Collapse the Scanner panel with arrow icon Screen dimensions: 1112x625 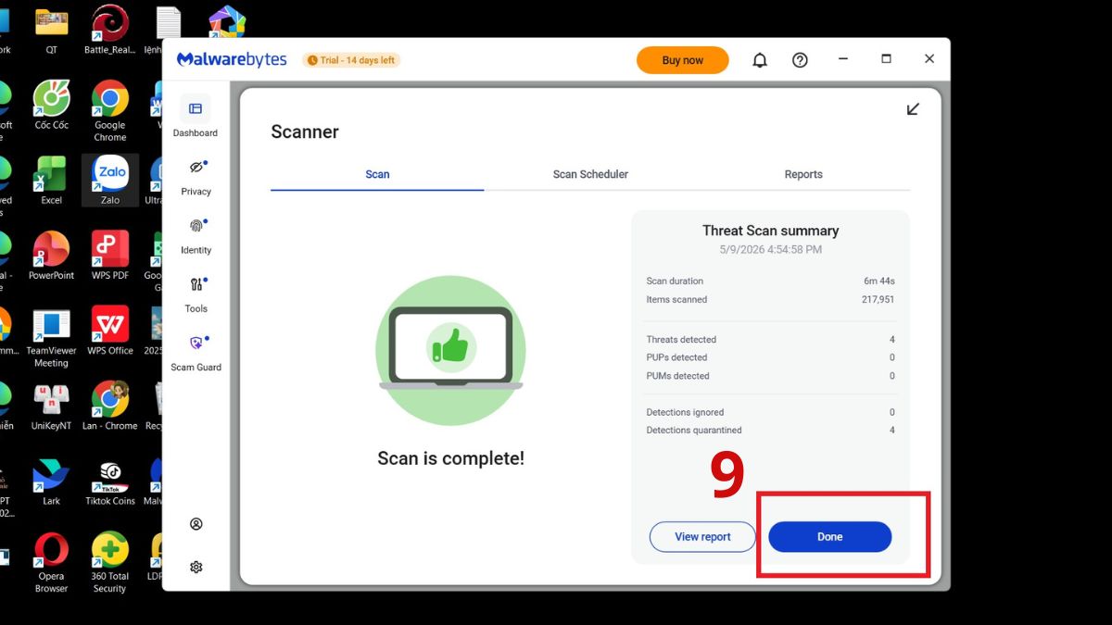point(913,109)
